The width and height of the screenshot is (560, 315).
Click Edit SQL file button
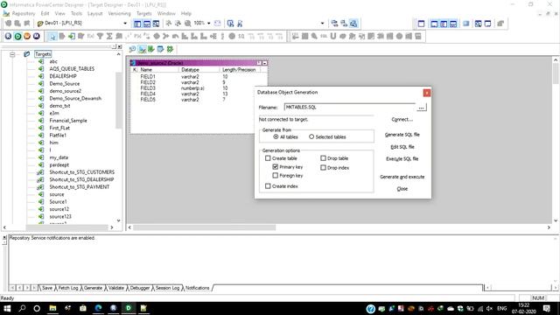[402, 147]
